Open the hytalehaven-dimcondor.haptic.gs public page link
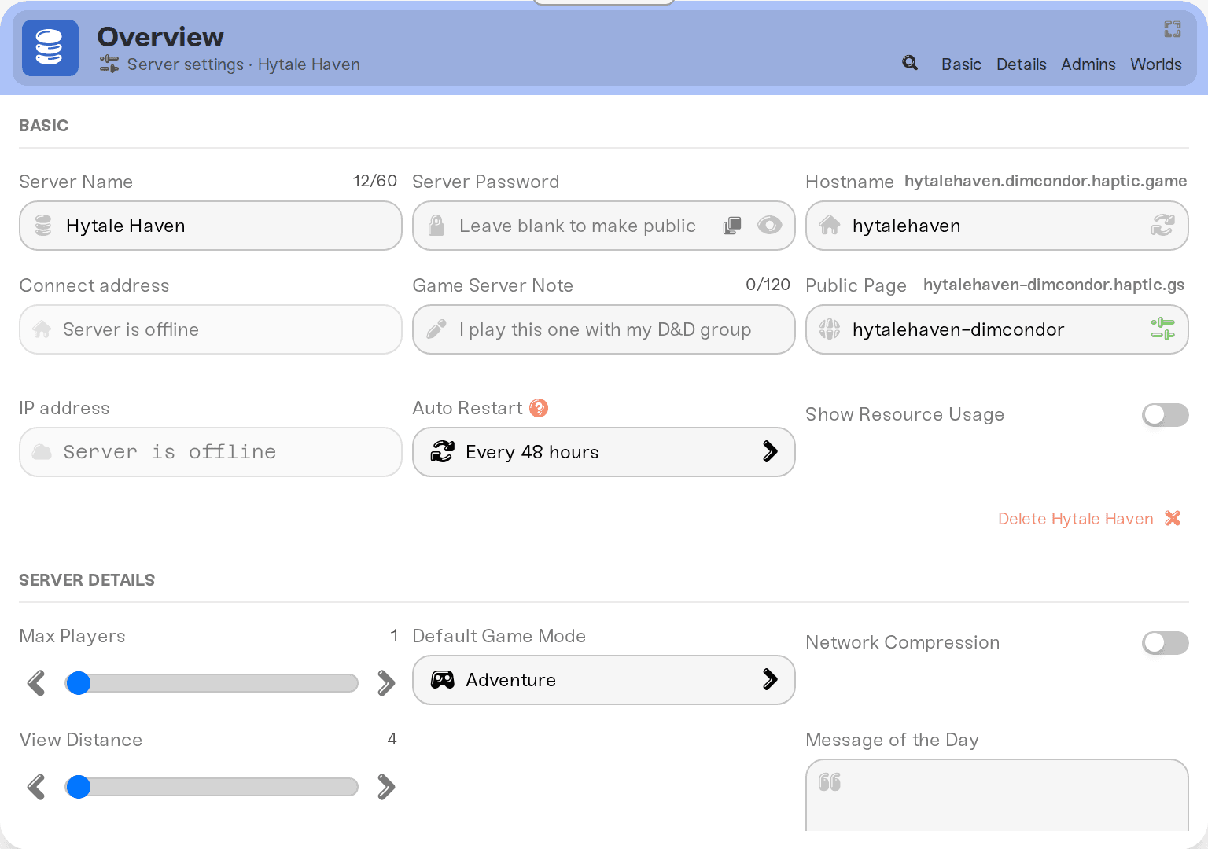Image resolution: width=1208 pixels, height=849 pixels. [1054, 285]
